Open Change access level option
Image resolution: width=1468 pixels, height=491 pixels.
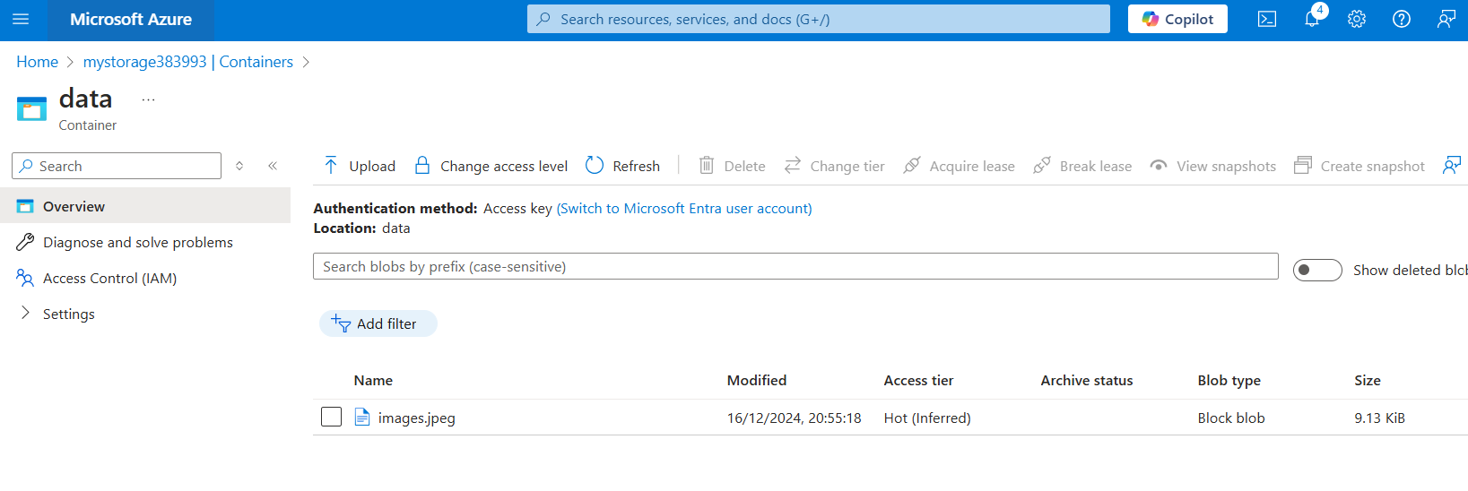pos(491,166)
